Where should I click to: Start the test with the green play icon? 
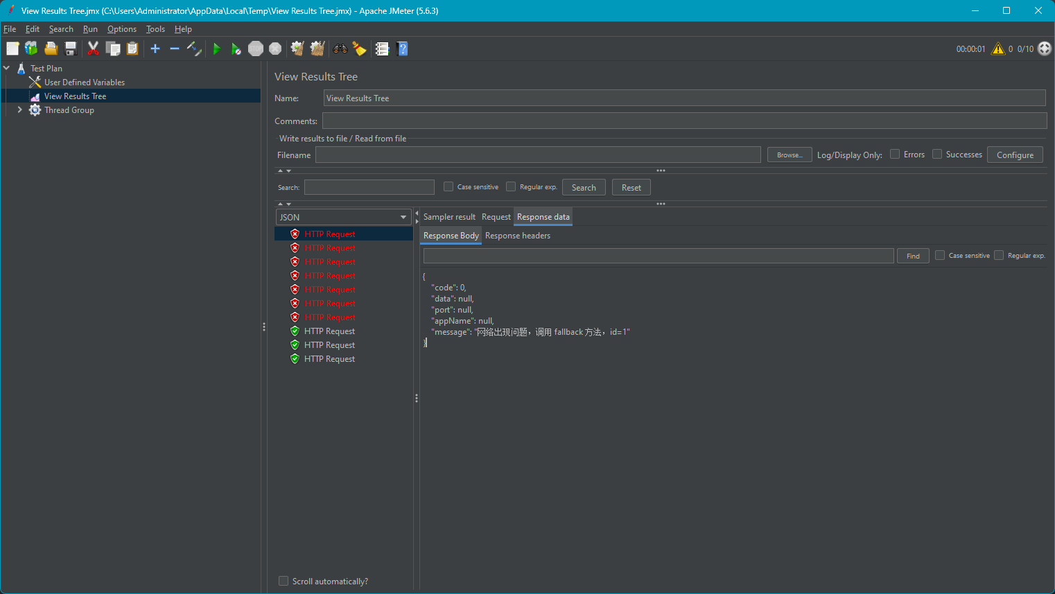coord(217,49)
